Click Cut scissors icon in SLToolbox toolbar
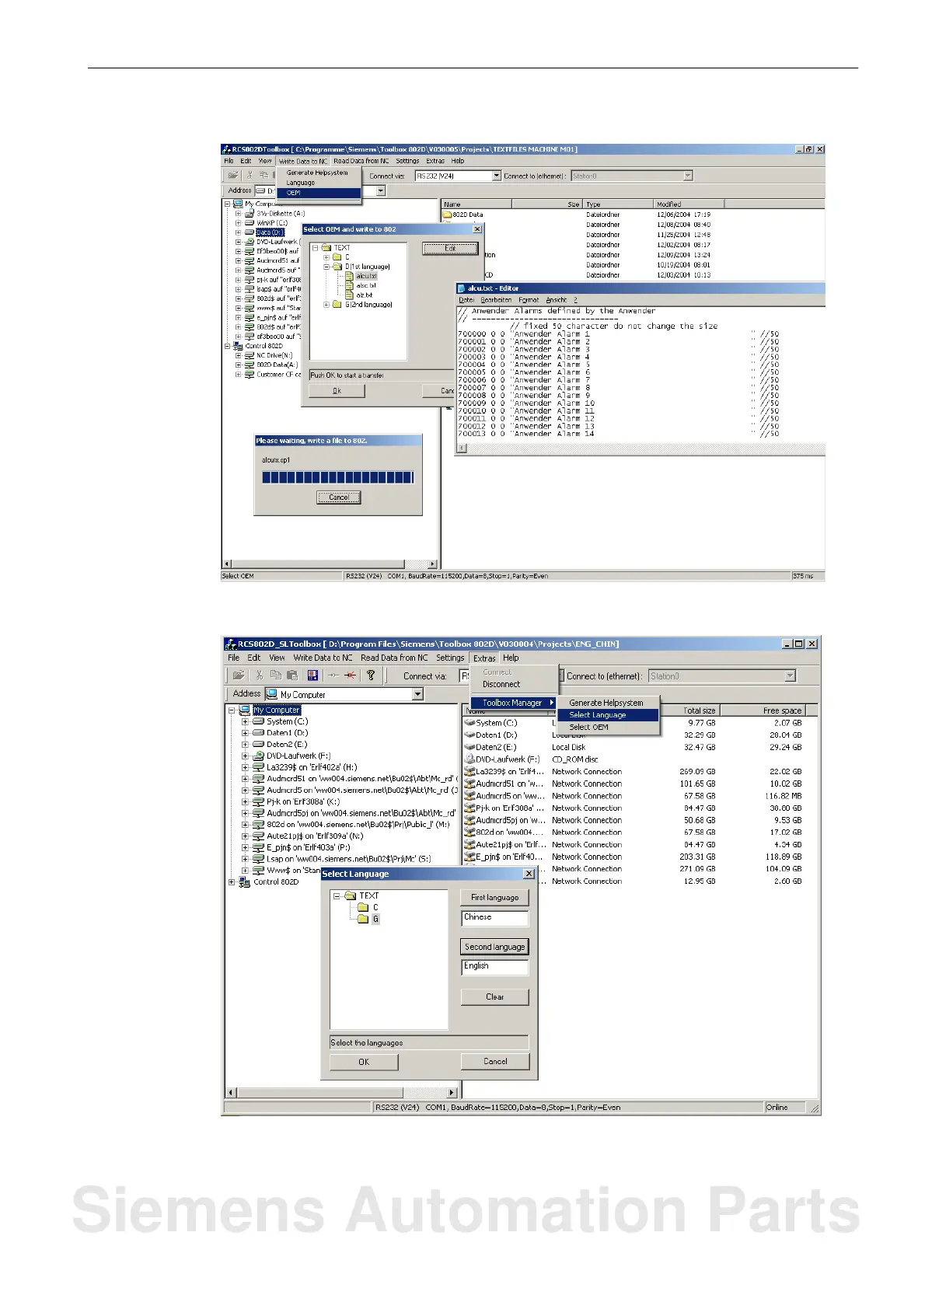The height and width of the screenshot is (1309, 925). (x=260, y=675)
